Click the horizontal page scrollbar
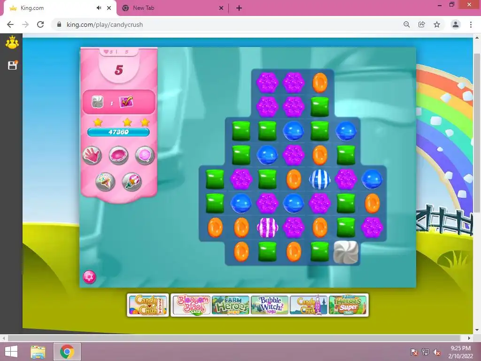Viewport: 481px width, 361px height. (x=234, y=338)
